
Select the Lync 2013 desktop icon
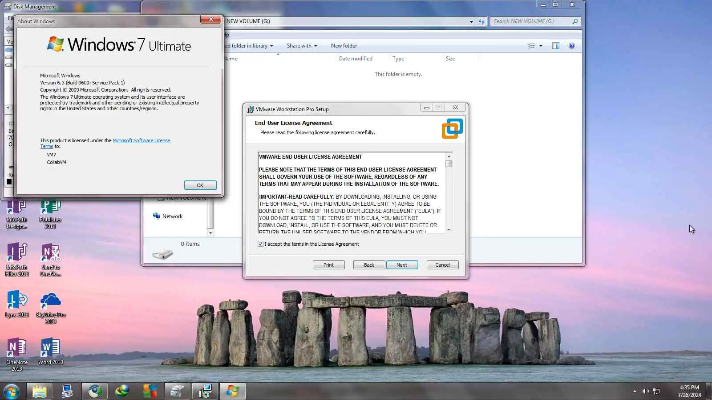16,304
